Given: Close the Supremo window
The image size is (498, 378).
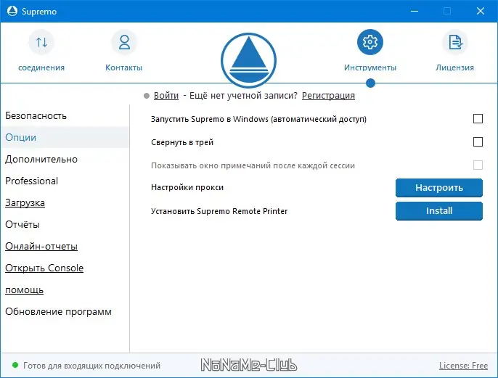Looking at the screenshot, I should click(x=481, y=11).
